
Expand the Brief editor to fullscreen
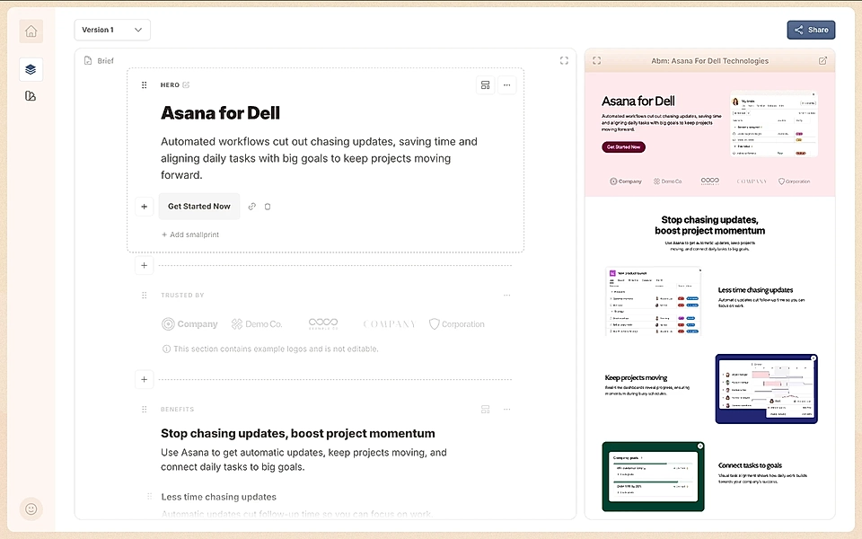[564, 60]
